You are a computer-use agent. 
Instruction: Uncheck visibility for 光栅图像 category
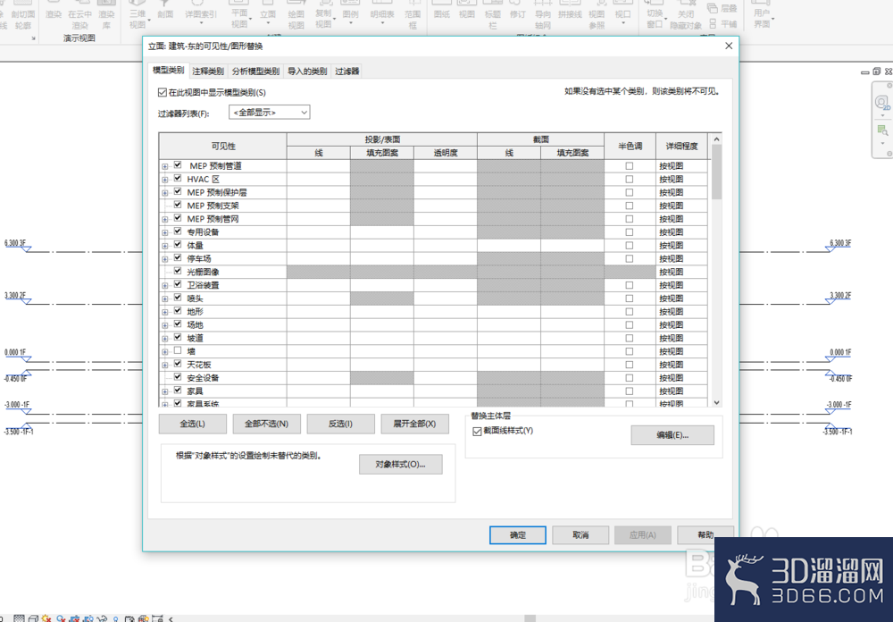click(x=178, y=272)
